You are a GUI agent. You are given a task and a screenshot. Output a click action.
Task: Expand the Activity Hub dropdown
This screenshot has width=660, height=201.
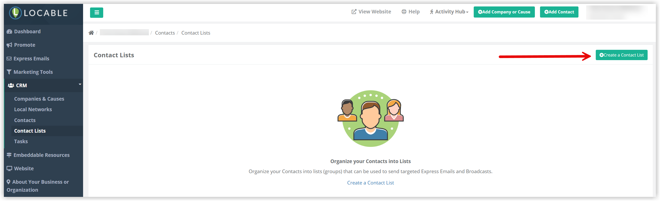pyautogui.click(x=449, y=12)
